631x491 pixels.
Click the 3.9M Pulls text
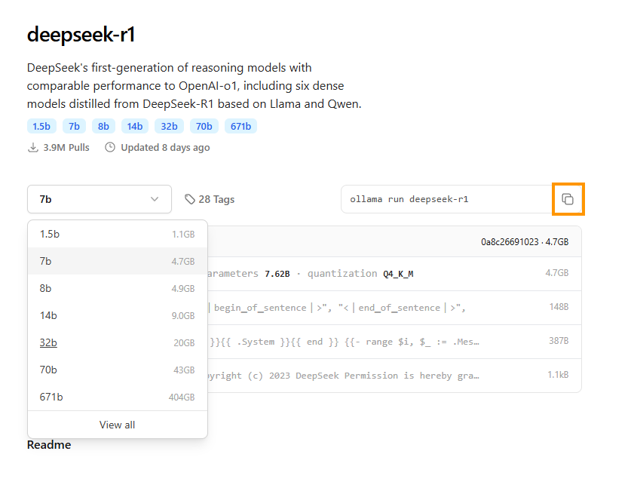[66, 148]
